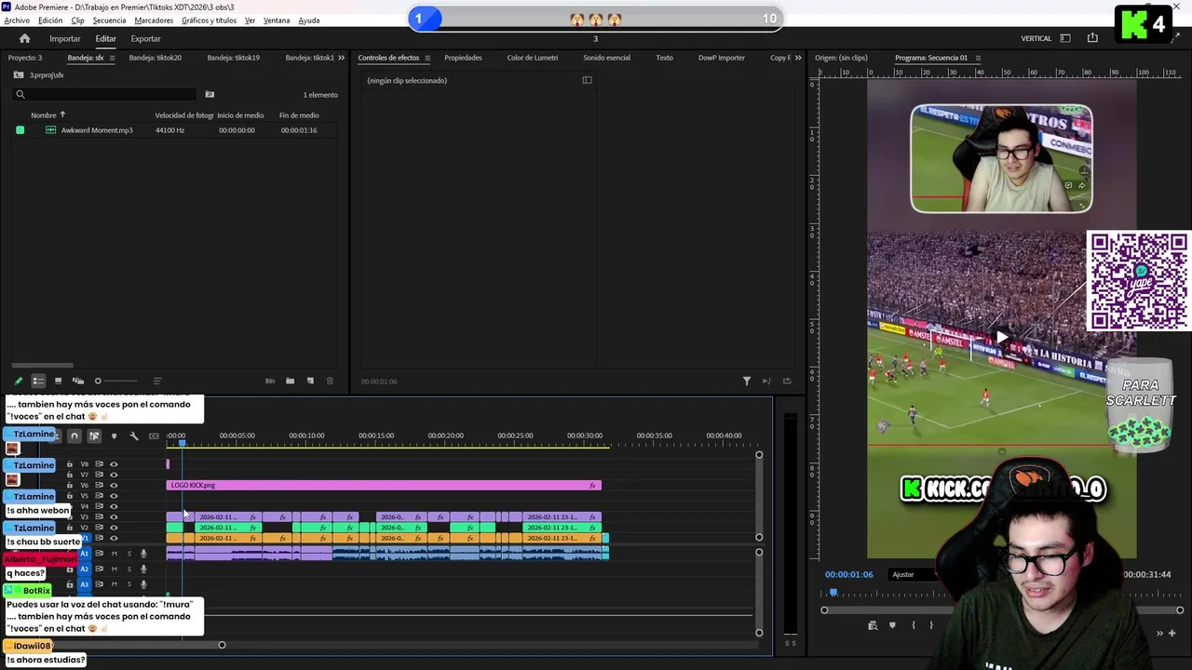Switch Project panel to freeform view
Image resolution: width=1192 pixels, height=670 pixels.
tap(78, 381)
